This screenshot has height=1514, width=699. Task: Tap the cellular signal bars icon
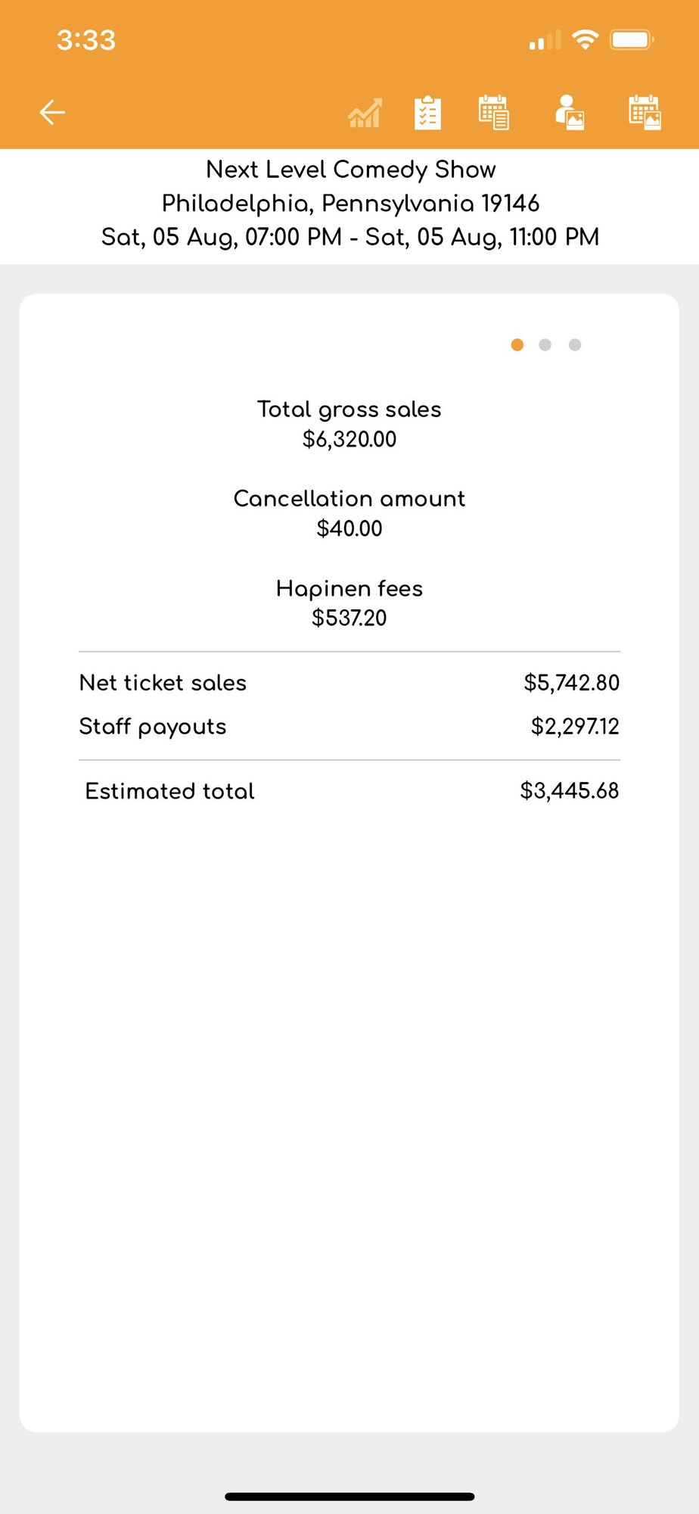coord(545,40)
